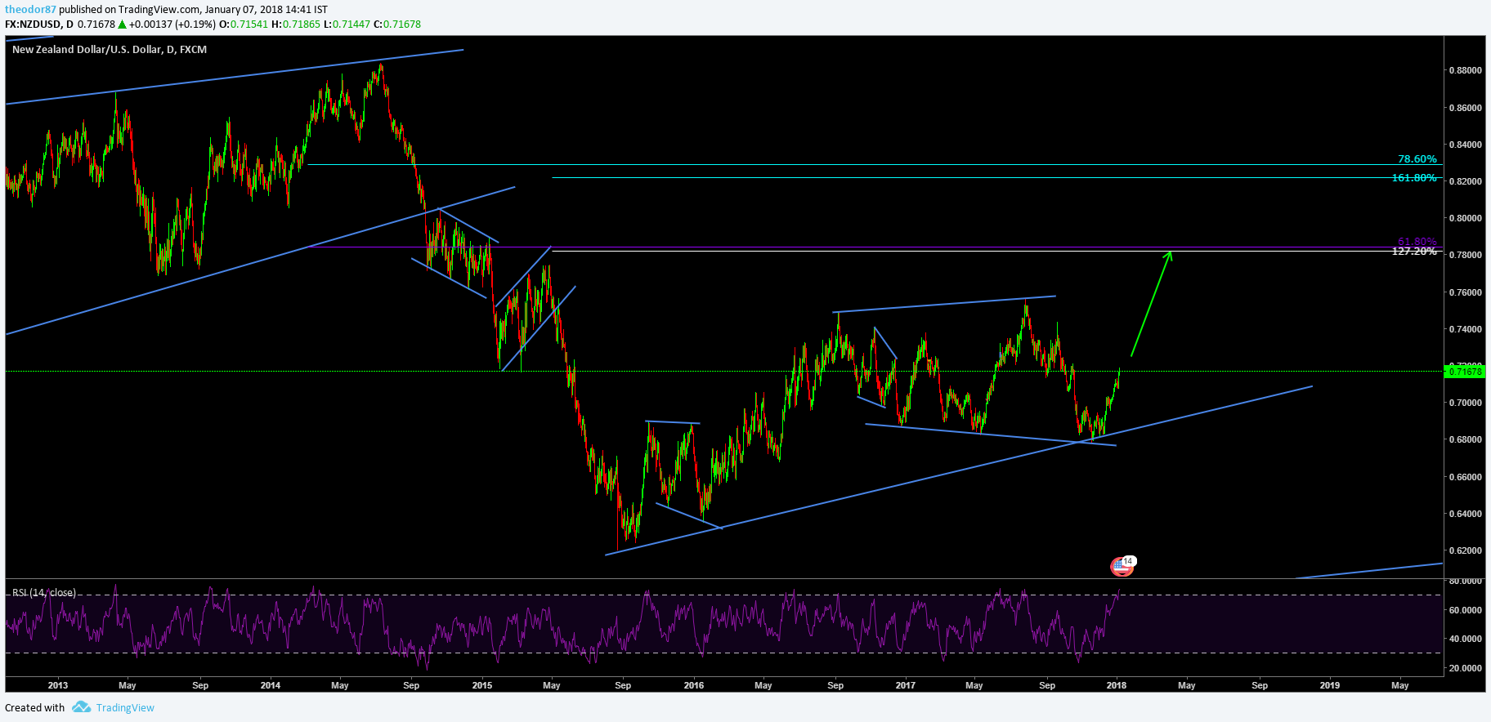Click the 0.88000 price axis label

click(1465, 70)
